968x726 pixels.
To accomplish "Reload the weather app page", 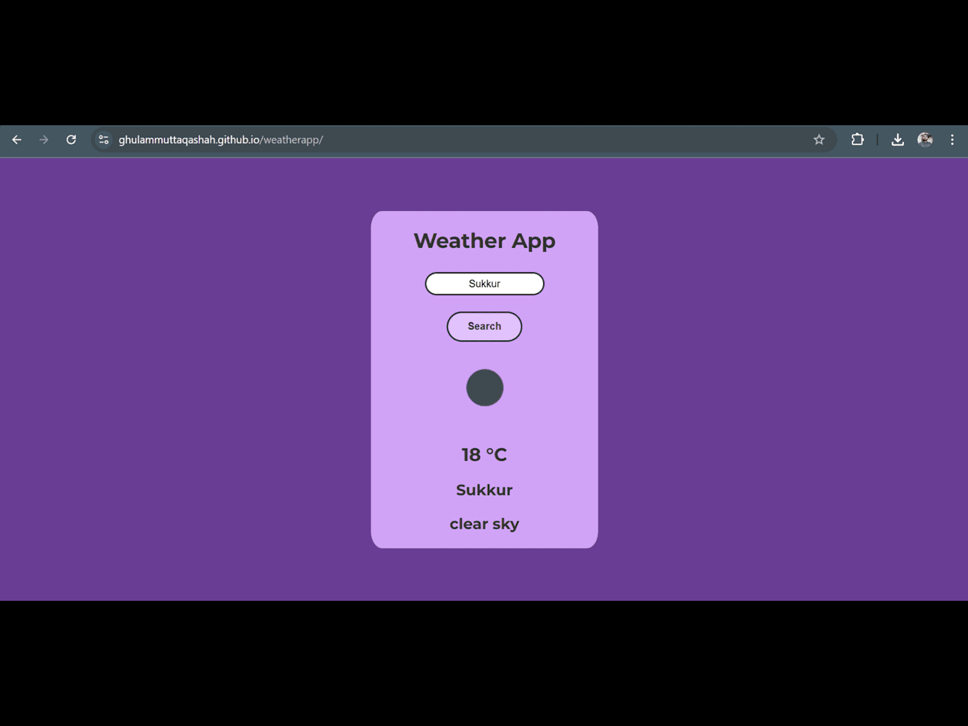I will (71, 139).
